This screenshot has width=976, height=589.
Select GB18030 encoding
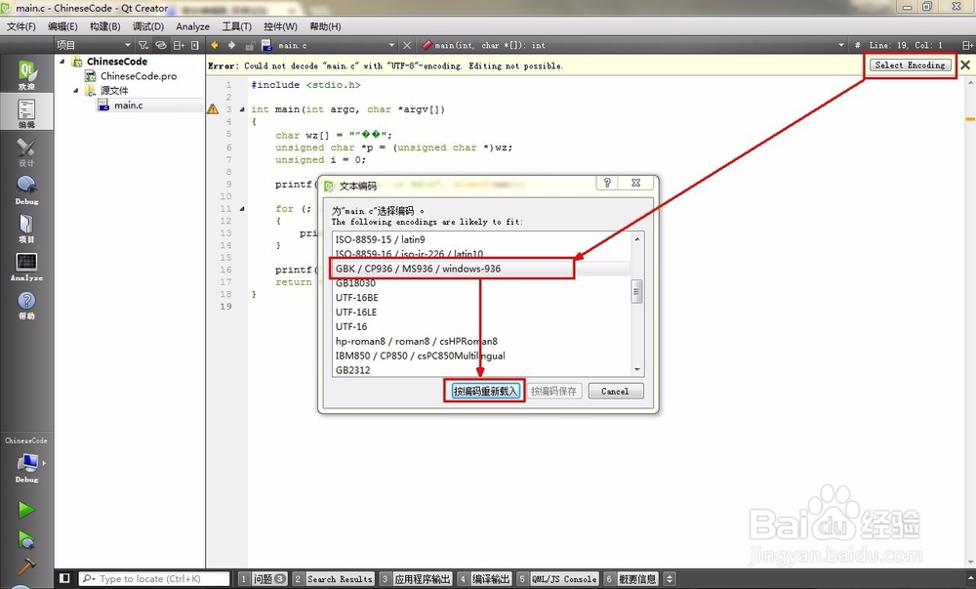coord(481,282)
